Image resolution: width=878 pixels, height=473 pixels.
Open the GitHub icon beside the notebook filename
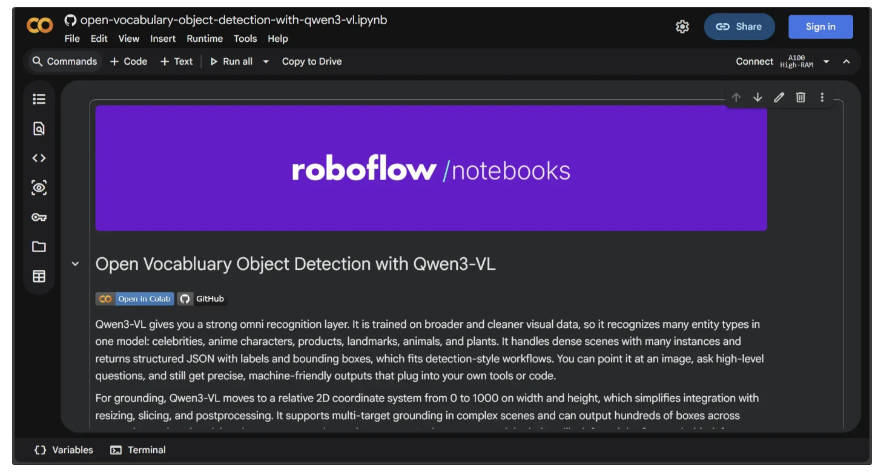[70, 20]
